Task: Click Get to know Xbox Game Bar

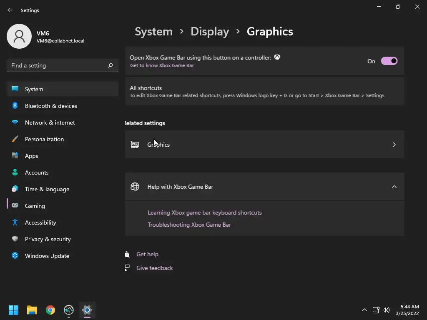Action: pyautogui.click(x=162, y=65)
